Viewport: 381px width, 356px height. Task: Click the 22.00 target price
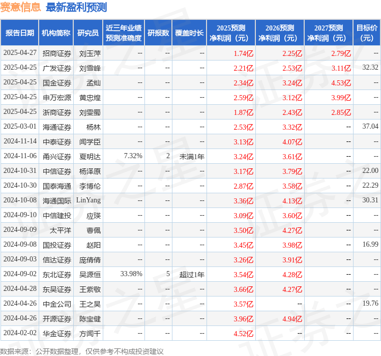coord(370,170)
